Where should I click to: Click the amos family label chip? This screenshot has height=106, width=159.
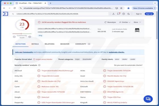(x=117, y=59)
